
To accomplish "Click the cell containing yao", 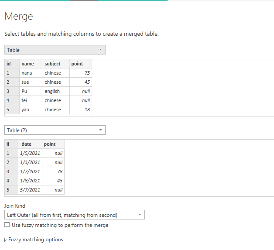I will (31, 110).
